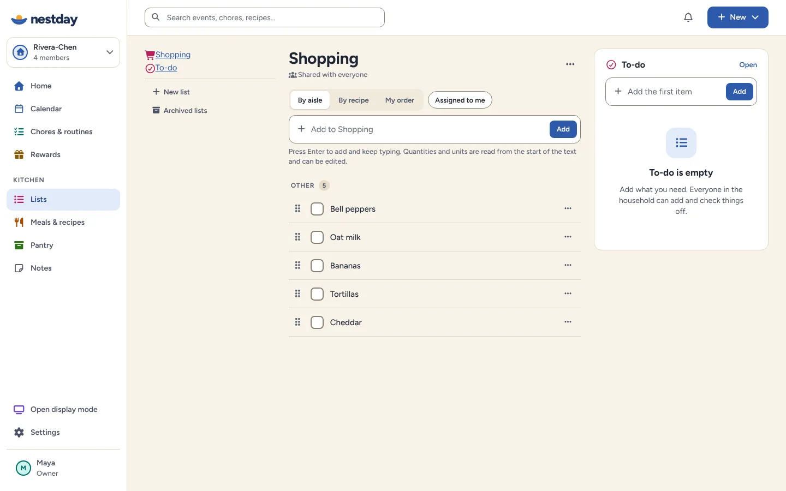Screen dimensions: 786x491
Task: Check off Bell peppers
Action: coord(317,209)
